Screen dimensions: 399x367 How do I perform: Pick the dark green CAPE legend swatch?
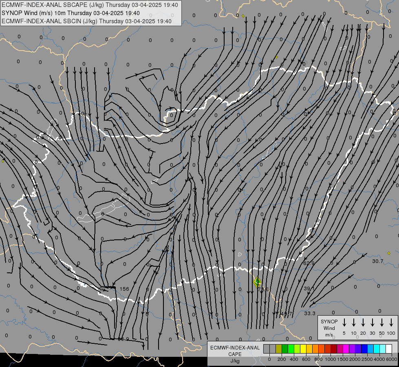coord(285,349)
